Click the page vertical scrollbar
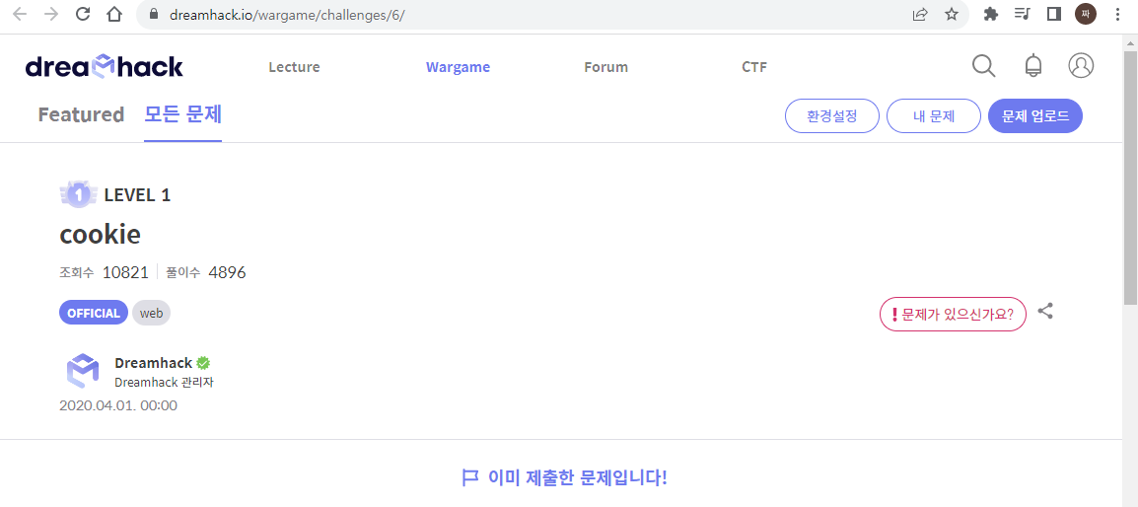This screenshot has height=507, width=1138. tap(1130, 178)
